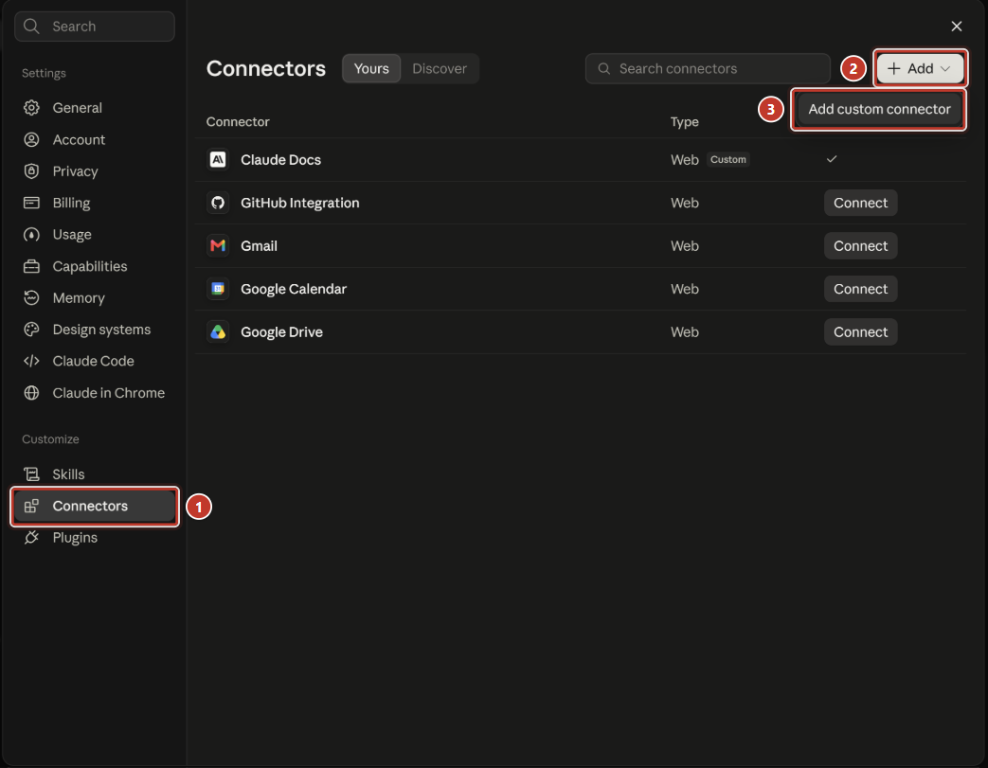Connect Google Calendar

click(860, 289)
